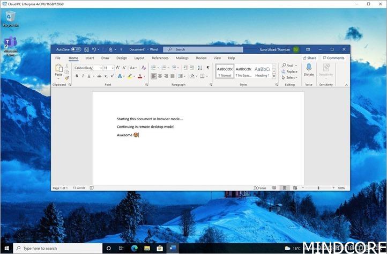The height and width of the screenshot is (254, 387).
Task: Center align the paragraph text
Action: [160, 76]
